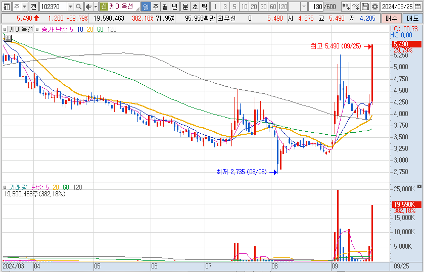
Task: Click the 종가 단순 indicator label
Action: [x=55, y=29]
